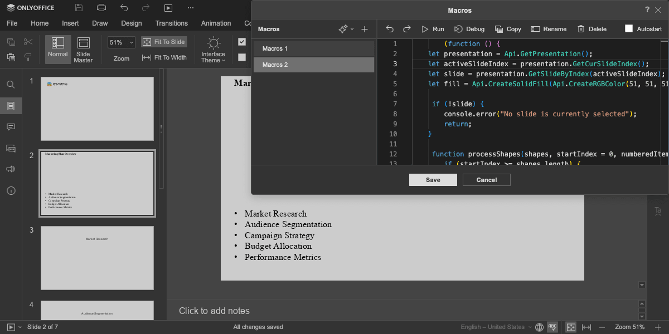Expand the Interface Theme dropdown
Screen dimensions: 669x334
pyautogui.click(x=213, y=51)
